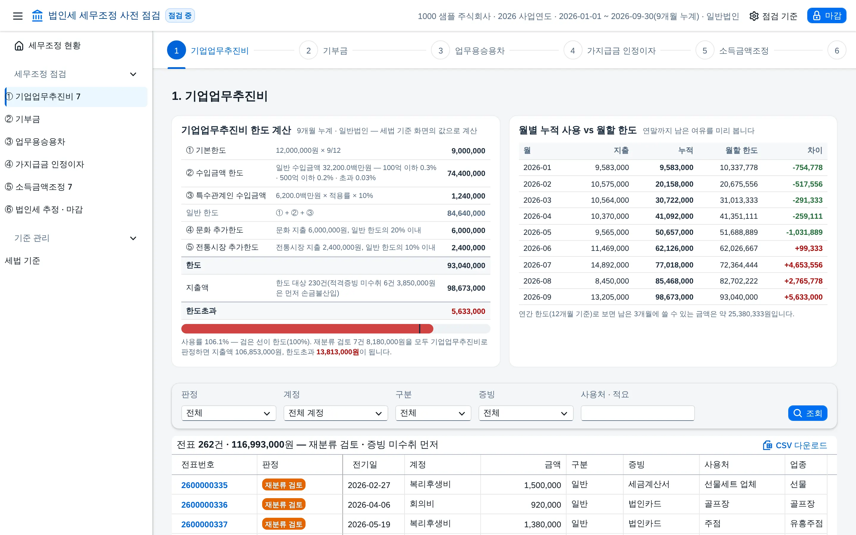Click the 2026-07 row in monthly table
This screenshot has height=535, width=856.
point(673,265)
